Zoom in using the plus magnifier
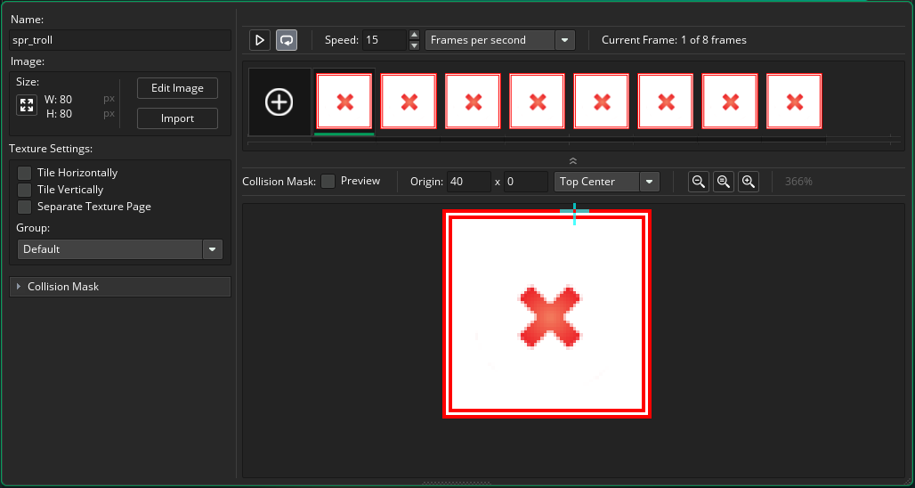This screenshot has height=488, width=915. click(749, 182)
